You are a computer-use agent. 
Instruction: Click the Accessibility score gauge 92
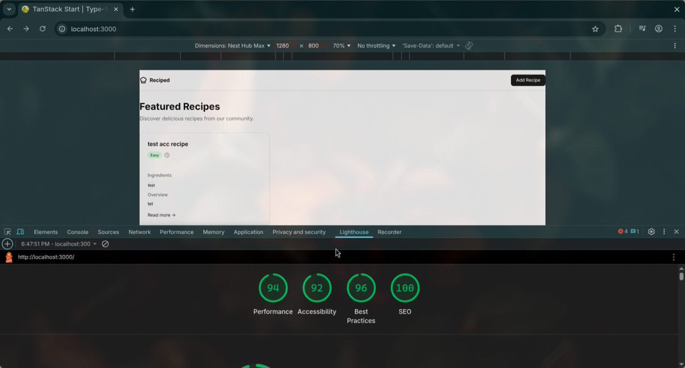(317, 288)
